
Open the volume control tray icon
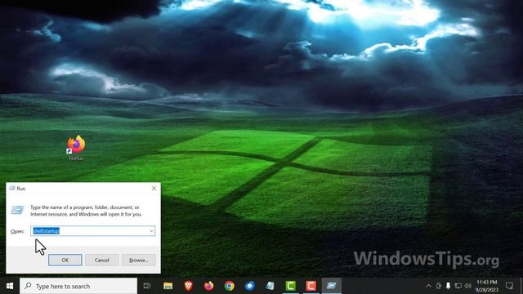pos(468,286)
